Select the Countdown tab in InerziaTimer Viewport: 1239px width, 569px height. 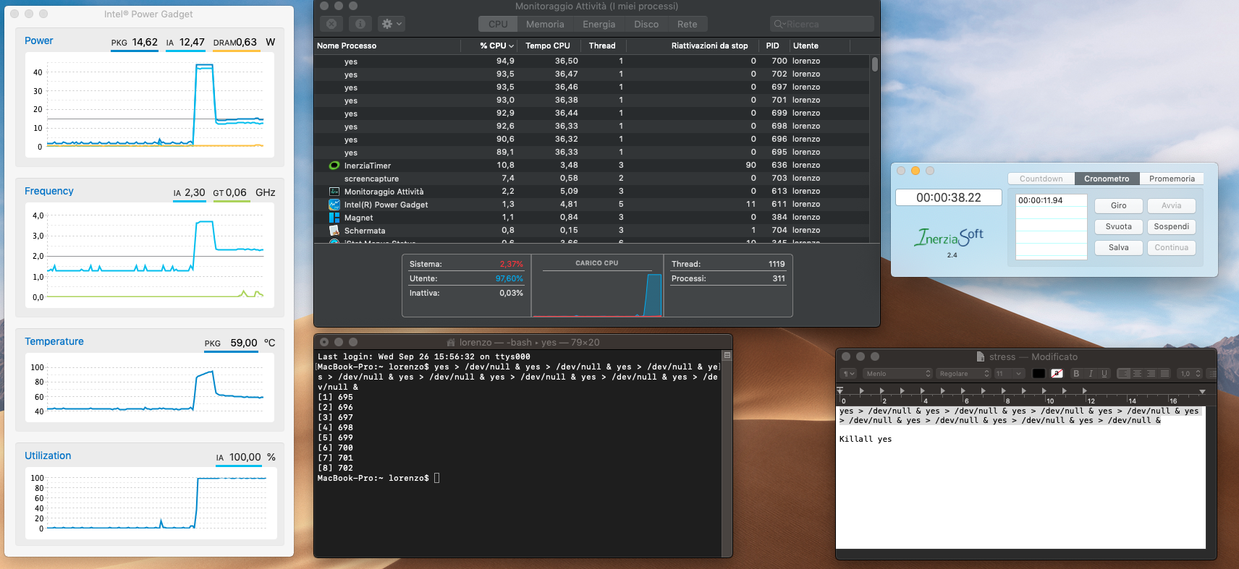click(1041, 179)
